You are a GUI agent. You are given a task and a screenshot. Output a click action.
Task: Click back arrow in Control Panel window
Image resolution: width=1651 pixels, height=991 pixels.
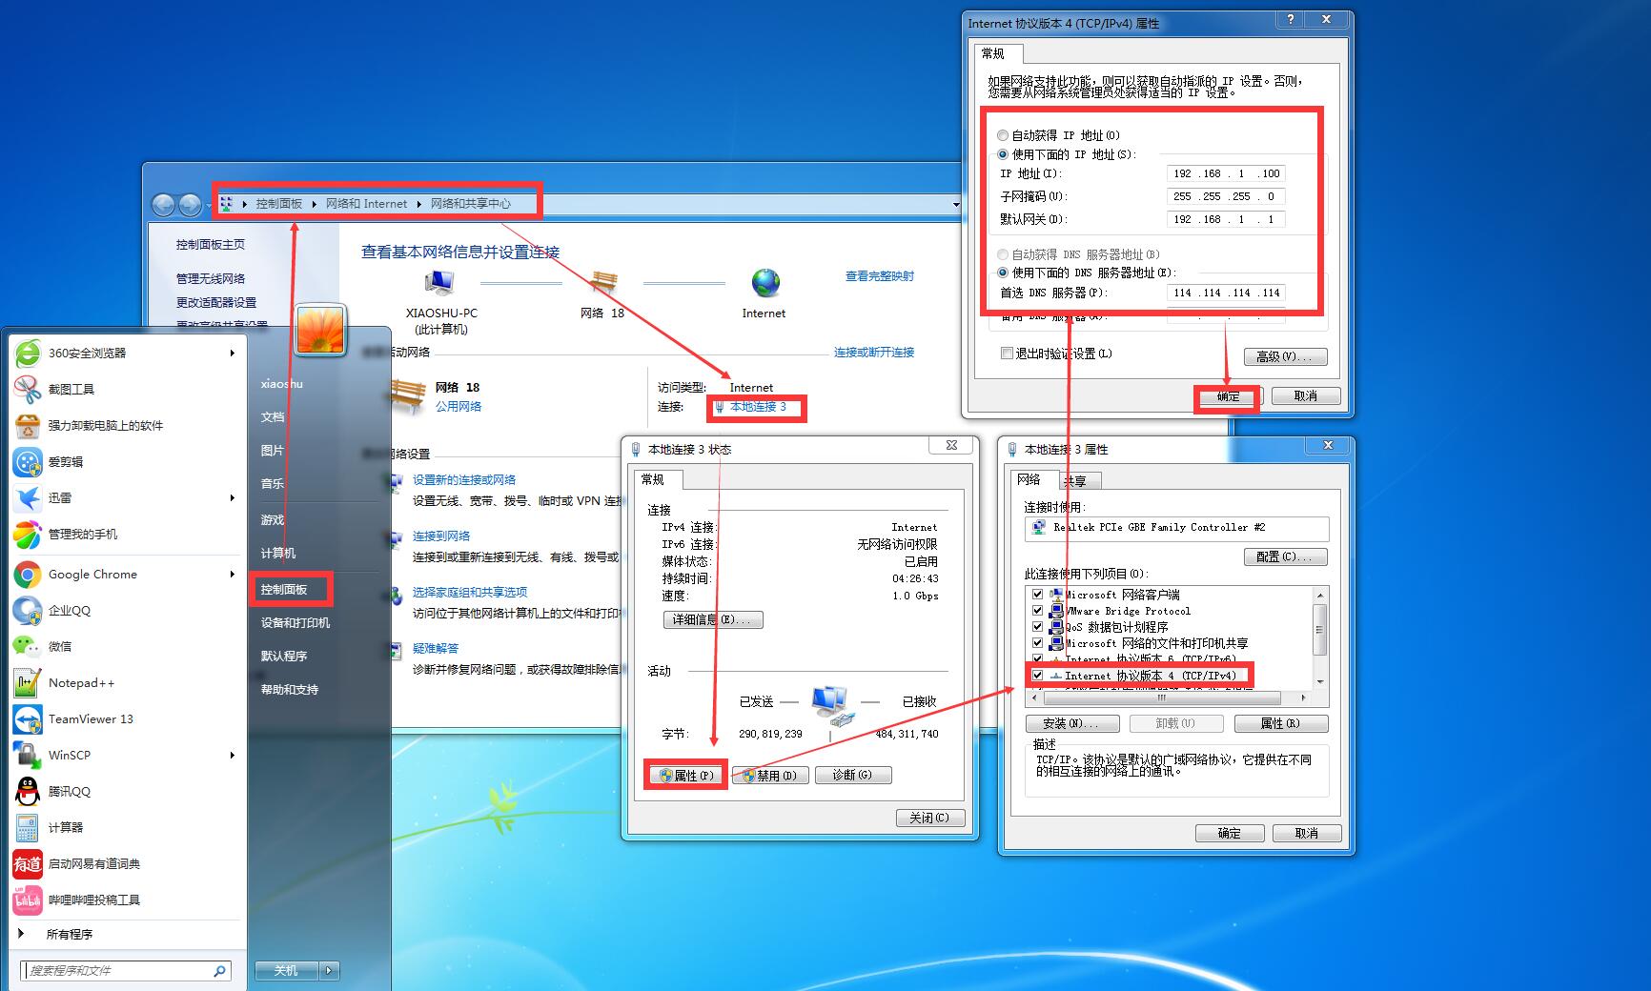tap(164, 204)
